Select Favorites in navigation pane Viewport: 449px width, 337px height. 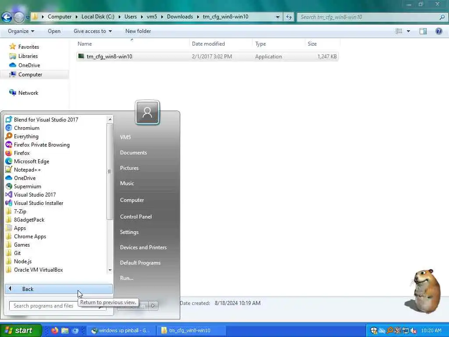tap(29, 47)
